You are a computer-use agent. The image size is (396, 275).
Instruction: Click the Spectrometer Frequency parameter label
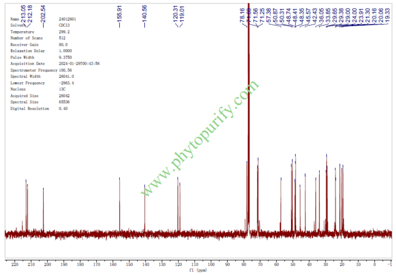coord(34,70)
